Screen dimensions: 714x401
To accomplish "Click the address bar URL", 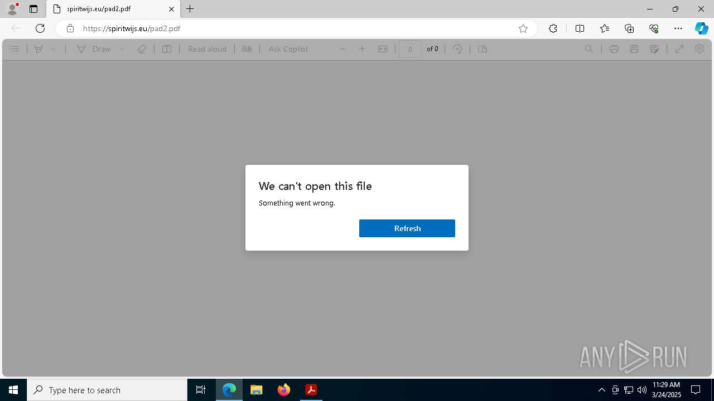I will click(132, 28).
